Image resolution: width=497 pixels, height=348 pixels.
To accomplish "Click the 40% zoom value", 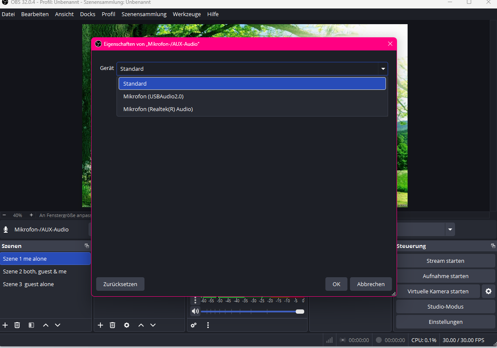I will pyautogui.click(x=17, y=215).
